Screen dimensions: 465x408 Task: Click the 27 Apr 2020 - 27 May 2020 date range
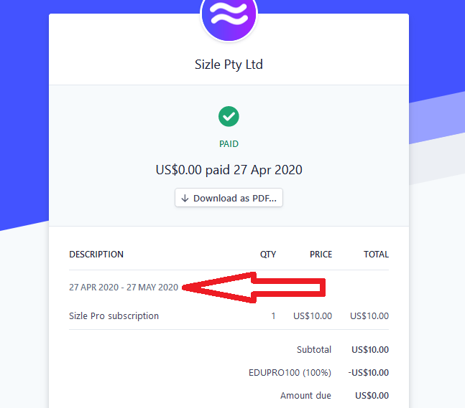(124, 288)
